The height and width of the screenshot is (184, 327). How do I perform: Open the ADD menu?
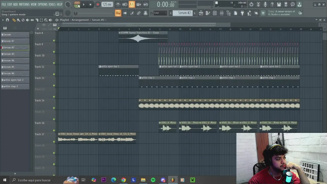tap(16, 4)
